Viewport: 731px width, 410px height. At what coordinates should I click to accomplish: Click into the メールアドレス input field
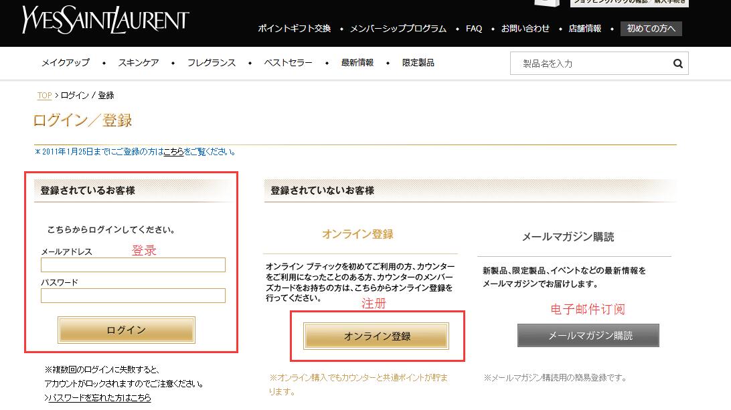coord(133,265)
